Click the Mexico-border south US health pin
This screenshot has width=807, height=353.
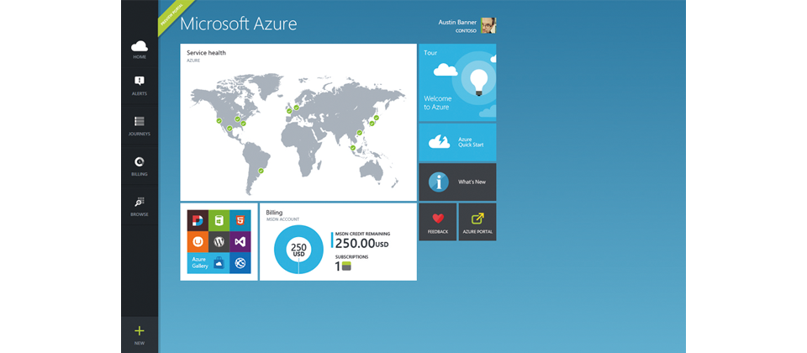tap(229, 128)
